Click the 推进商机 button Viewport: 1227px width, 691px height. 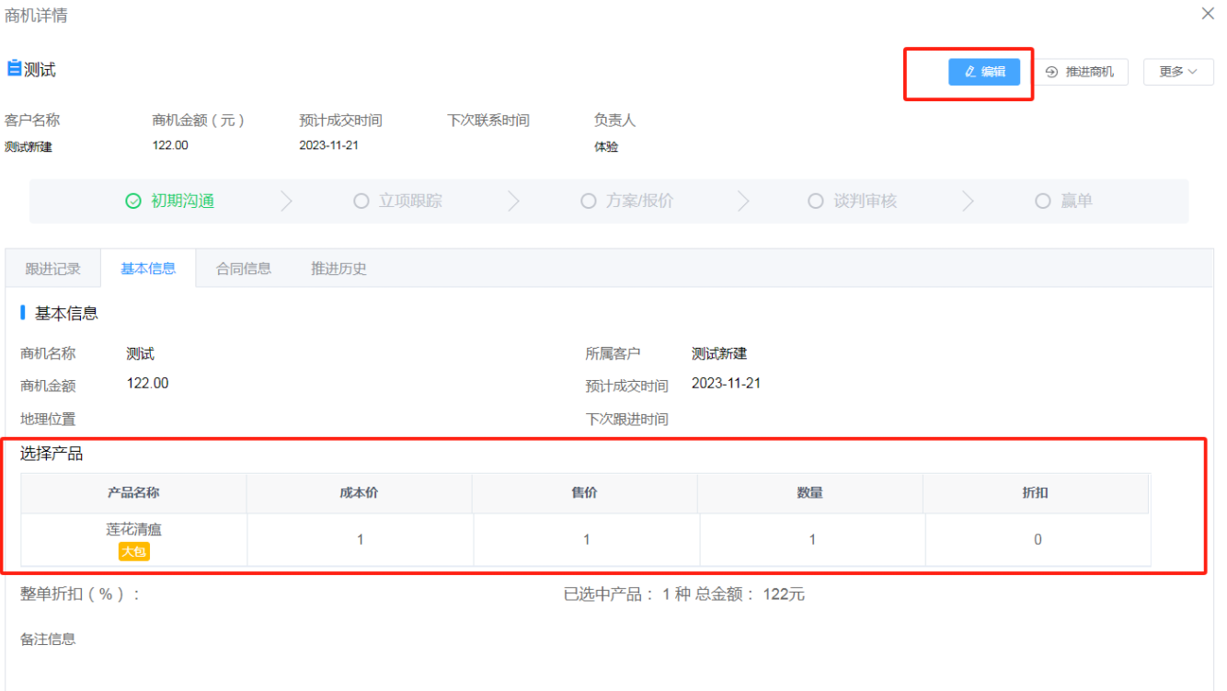1083,72
